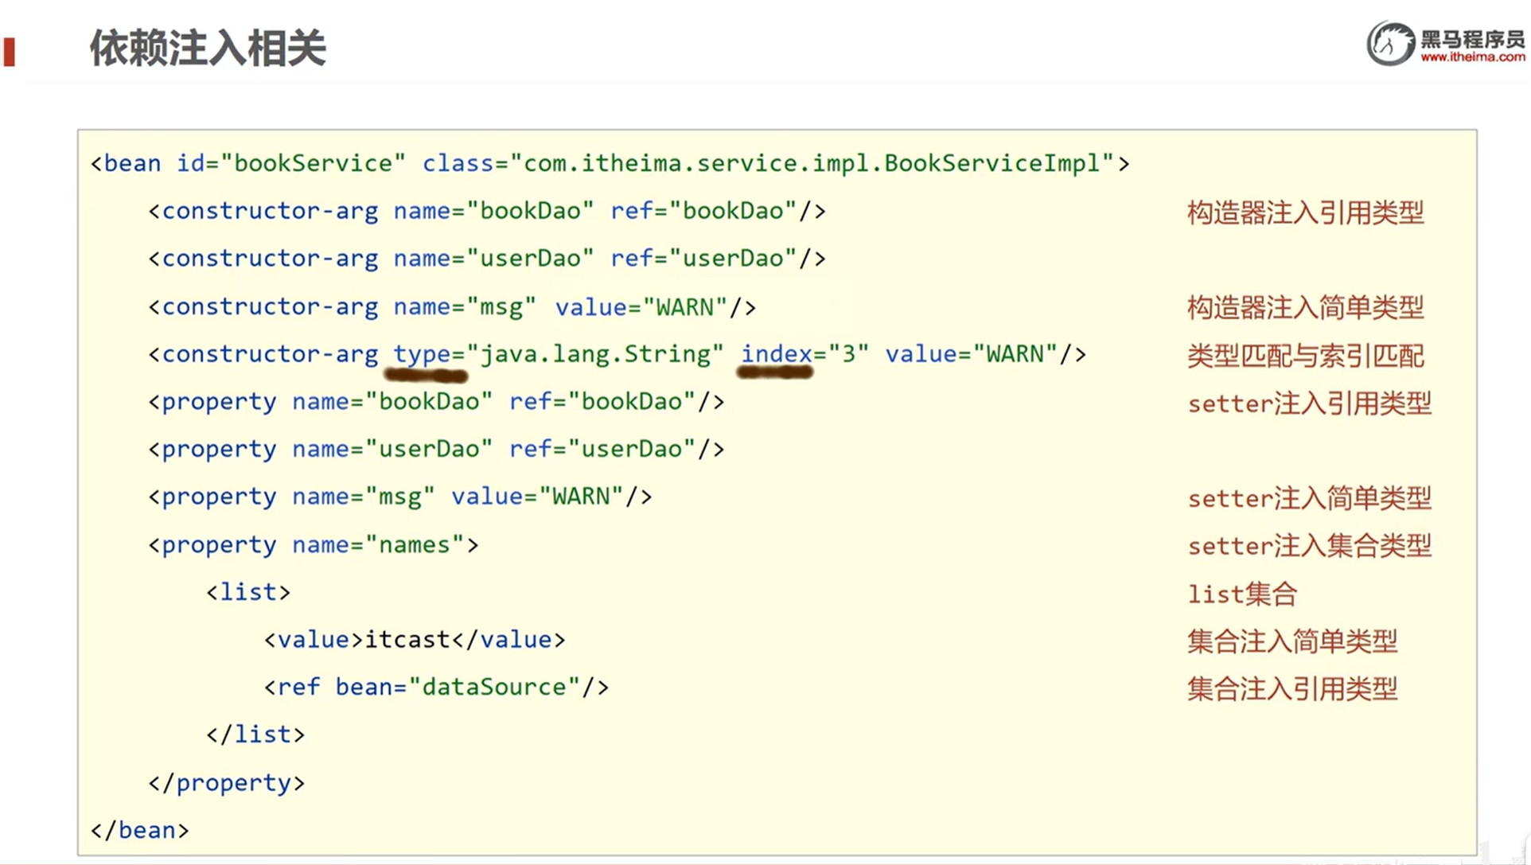Image resolution: width=1531 pixels, height=865 pixels.
Task: Click the closing </bean> tag
Action: (140, 830)
